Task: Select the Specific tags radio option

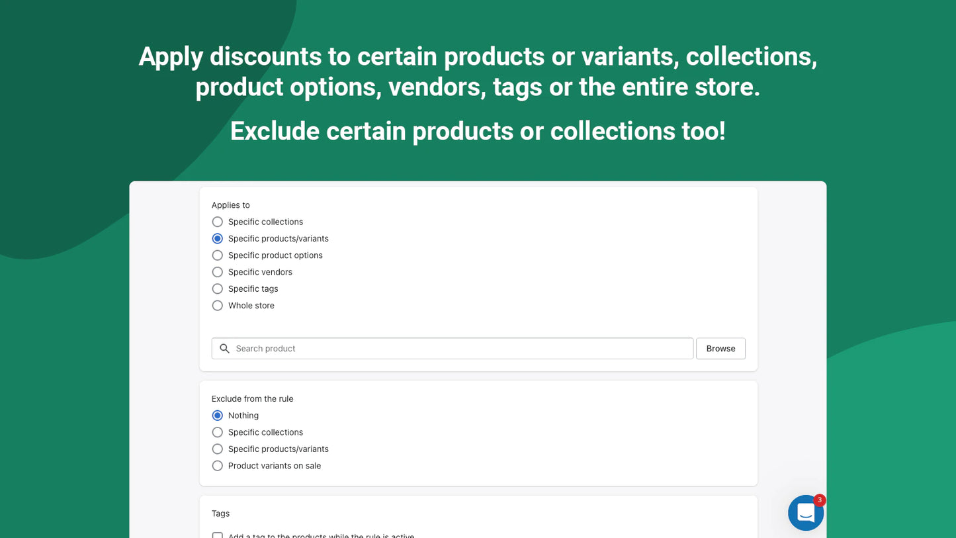Action: pos(218,289)
